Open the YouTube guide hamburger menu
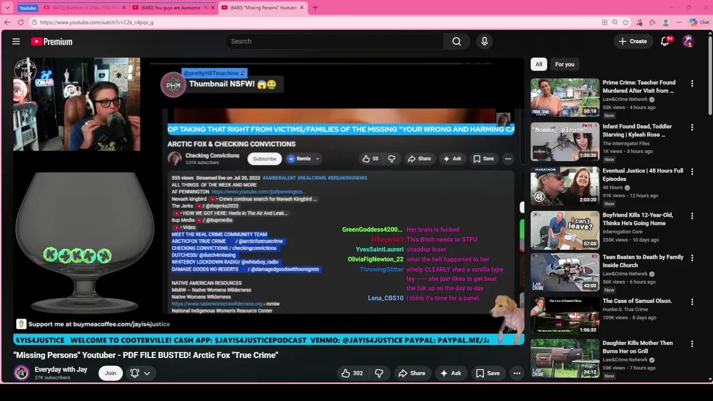This screenshot has height=401, width=713. coord(16,41)
